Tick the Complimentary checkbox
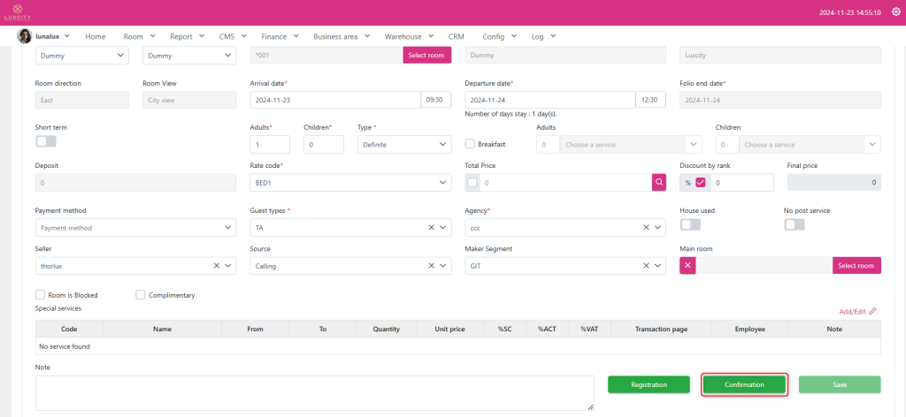Image resolution: width=906 pixels, height=417 pixels. pyautogui.click(x=141, y=295)
